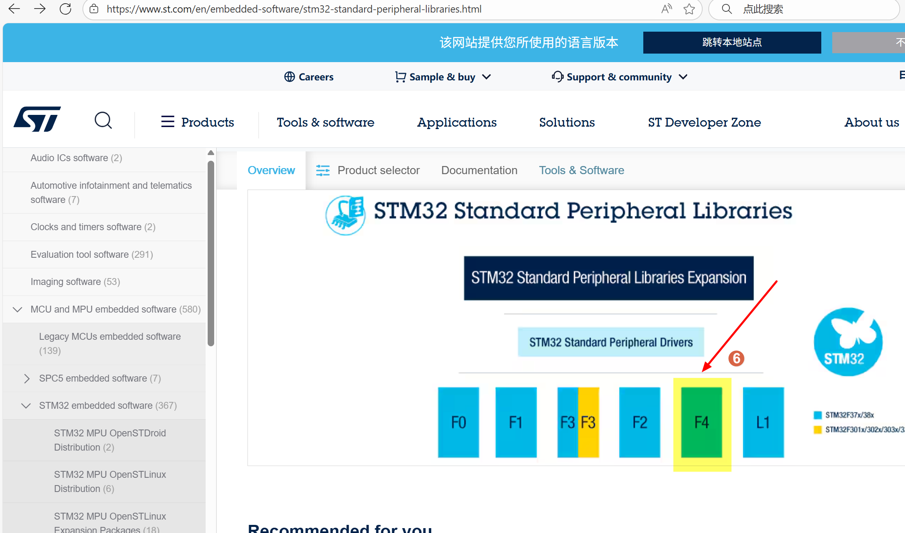Open the About us menu
This screenshot has height=533, width=905.
click(x=872, y=122)
